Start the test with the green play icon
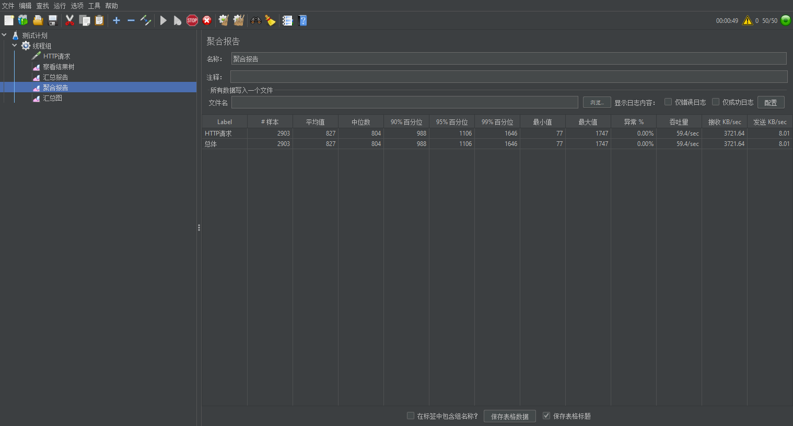This screenshot has width=793, height=426. [164, 20]
